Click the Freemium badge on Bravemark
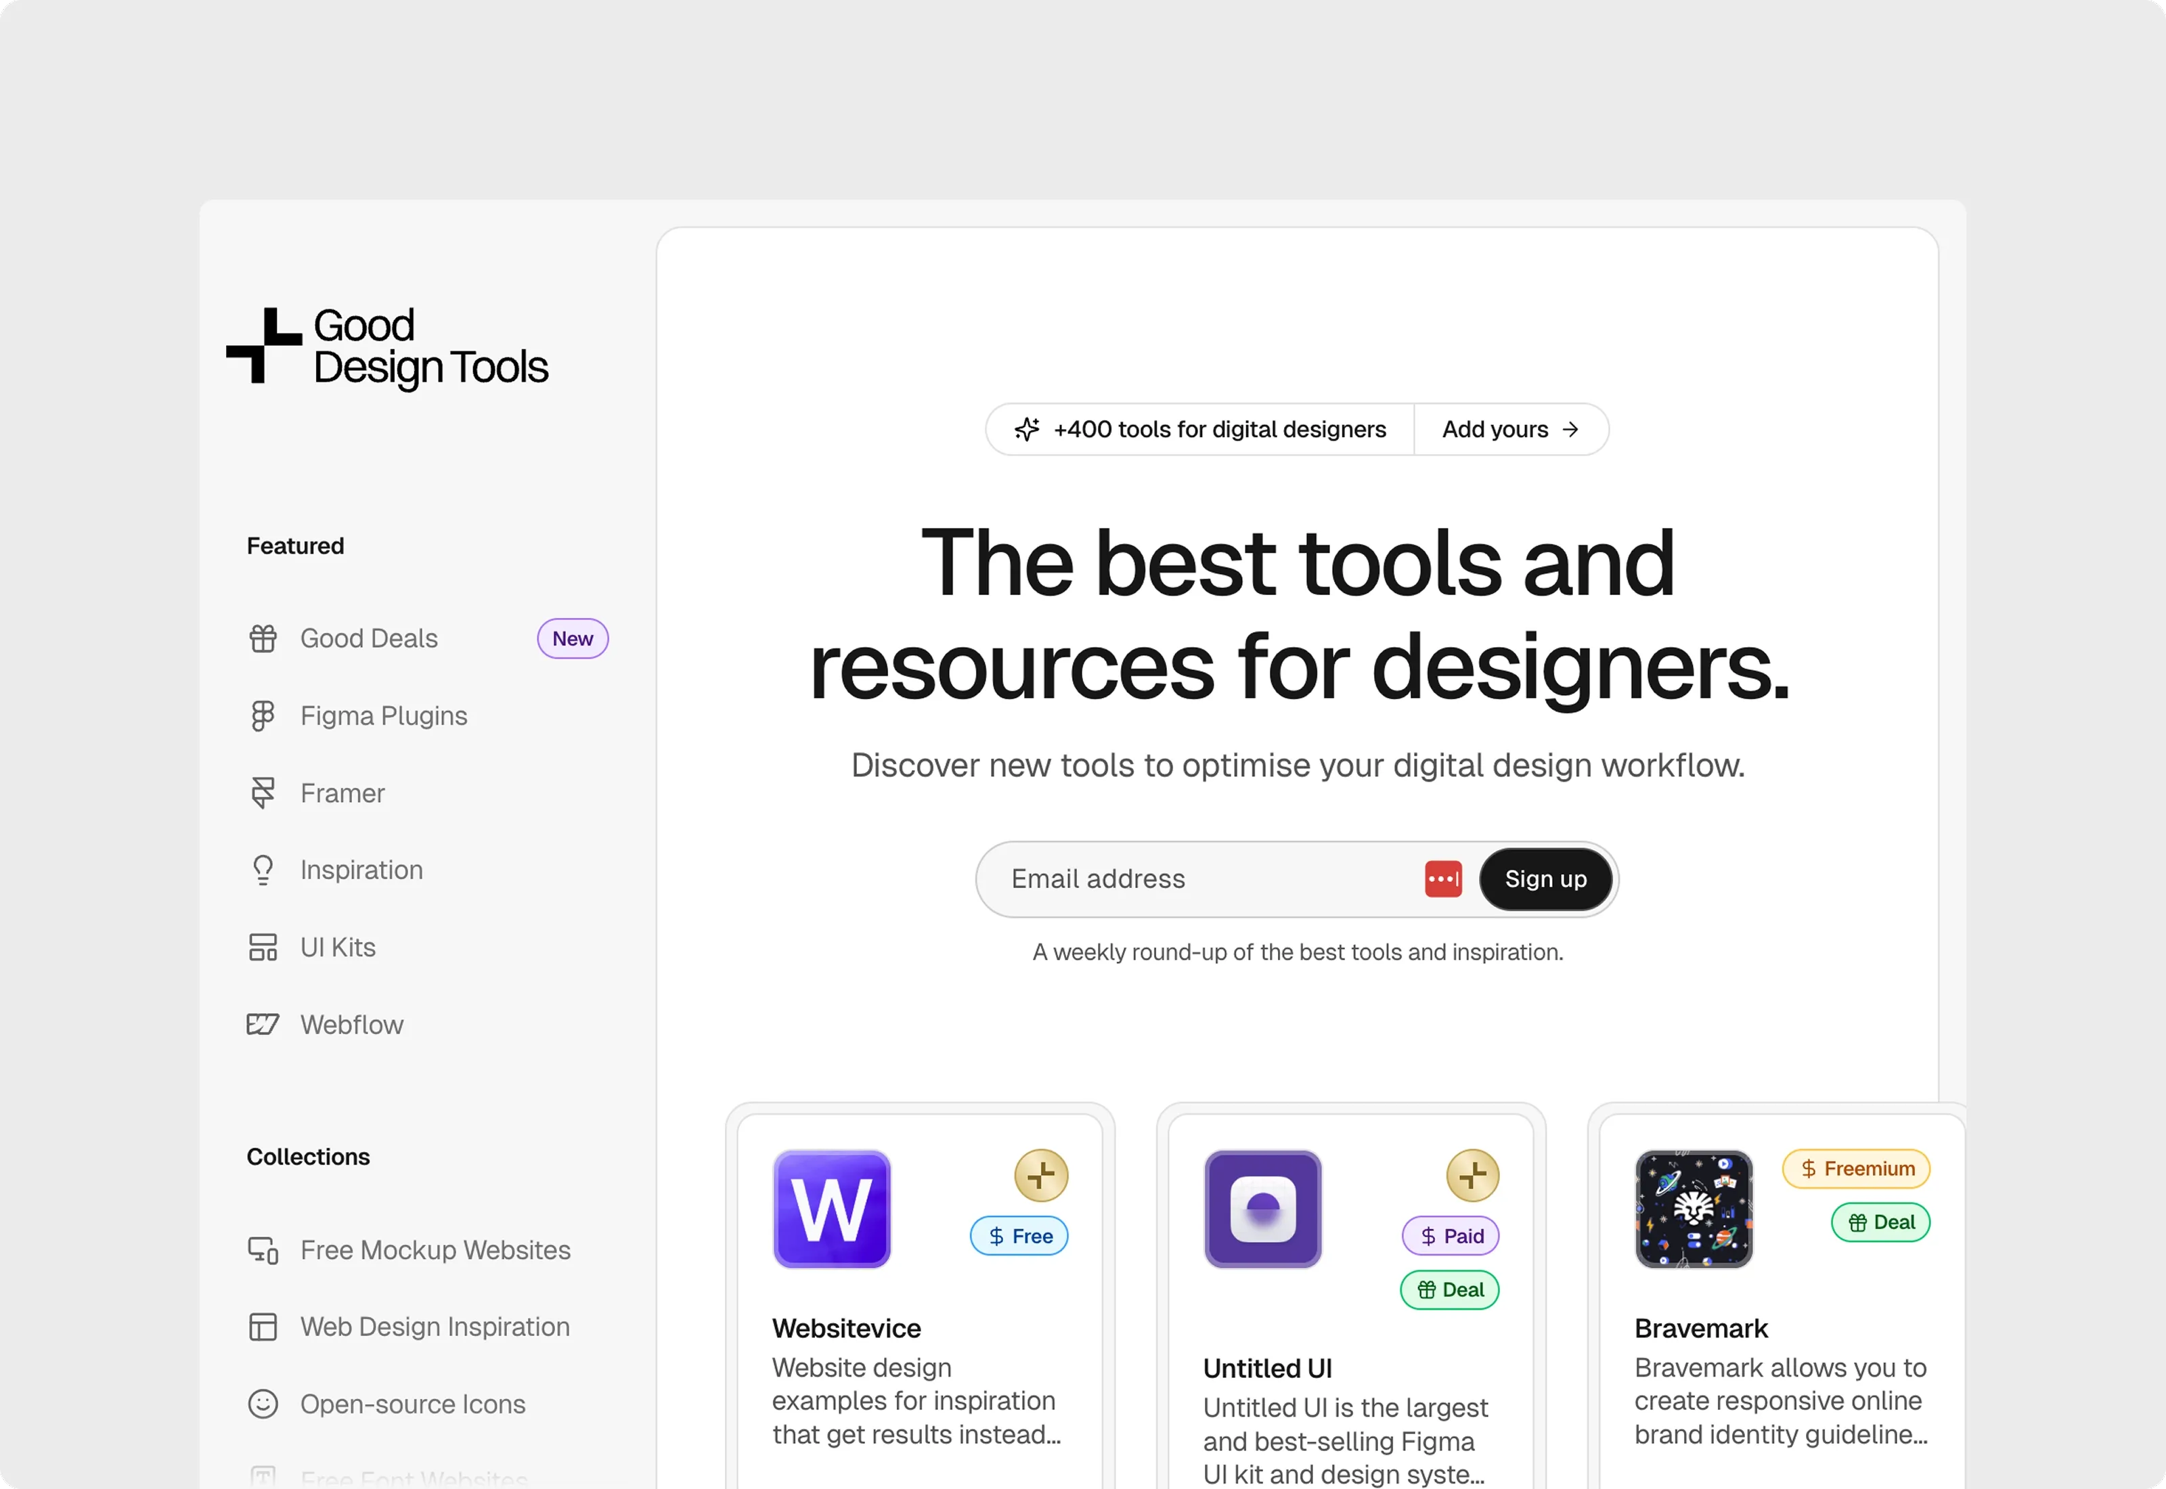Viewport: 2166px width, 1489px height. click(x=1856, y=1168)
